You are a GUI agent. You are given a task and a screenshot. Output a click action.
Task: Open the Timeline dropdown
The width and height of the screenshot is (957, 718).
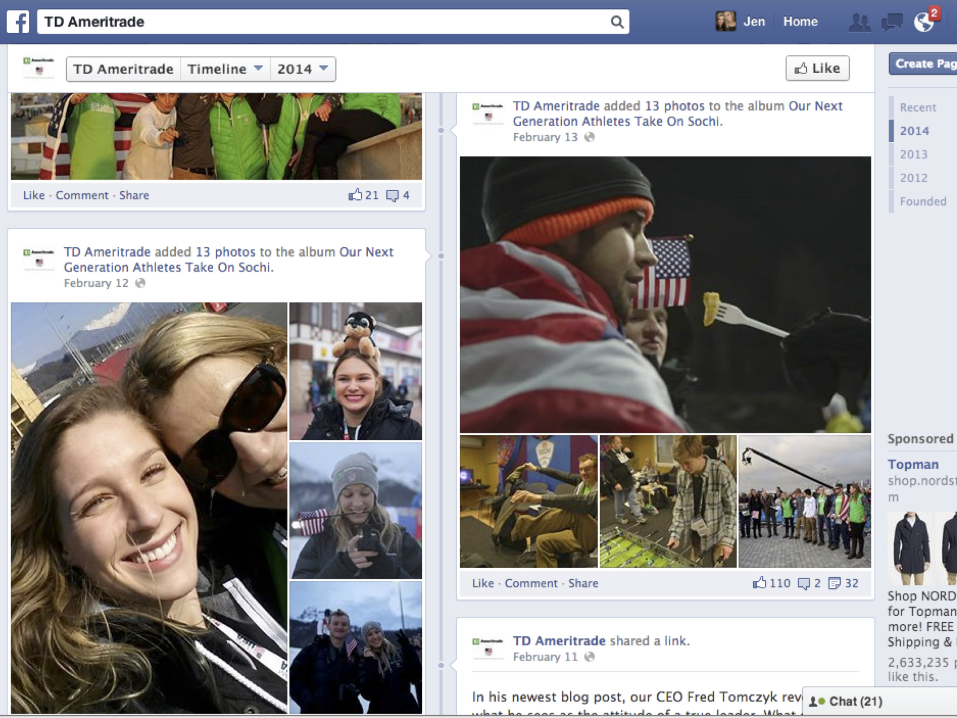pos(225,69)
